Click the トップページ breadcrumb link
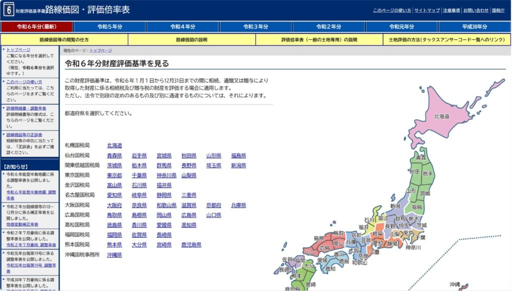 coord(100,50)
